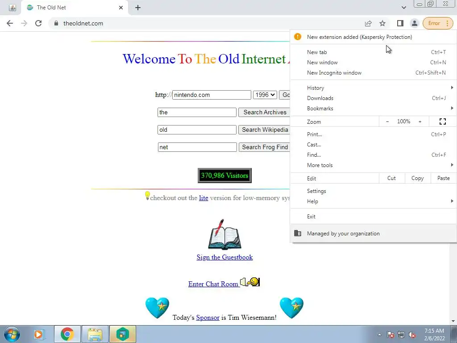The image size is (457, 343).
Task: View site info via the padlock icon
Action: (56, 23)
